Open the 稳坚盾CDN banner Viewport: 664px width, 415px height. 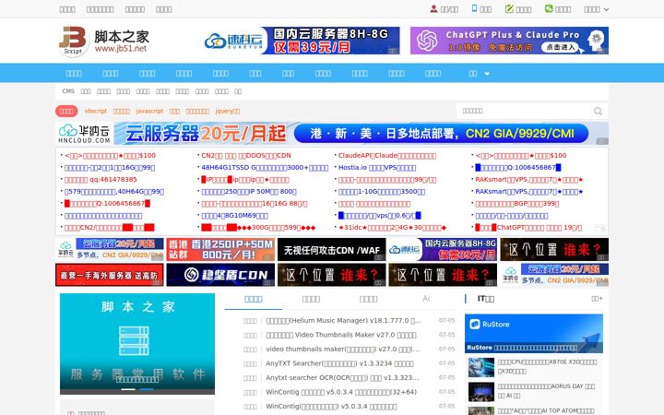tap(220, 275)
